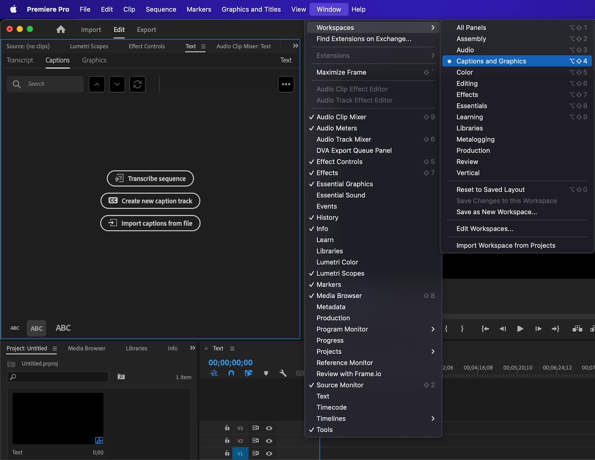Screen dimensions: 595x460
Task: Click Mark In bracket in program monitor
Action: pos(446,329)
